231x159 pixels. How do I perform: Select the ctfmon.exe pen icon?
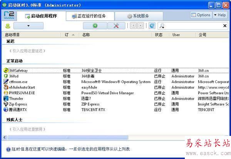pyautogui.click(x=6, y=82)
